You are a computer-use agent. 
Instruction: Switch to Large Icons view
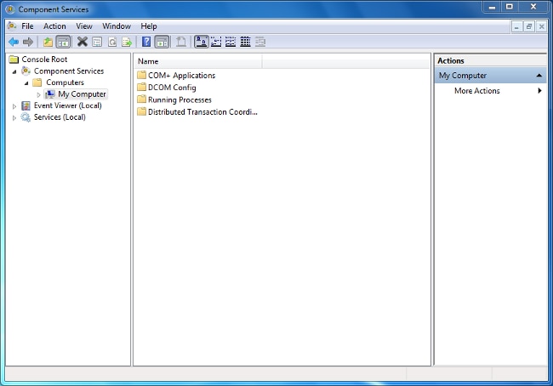[202, 42]
